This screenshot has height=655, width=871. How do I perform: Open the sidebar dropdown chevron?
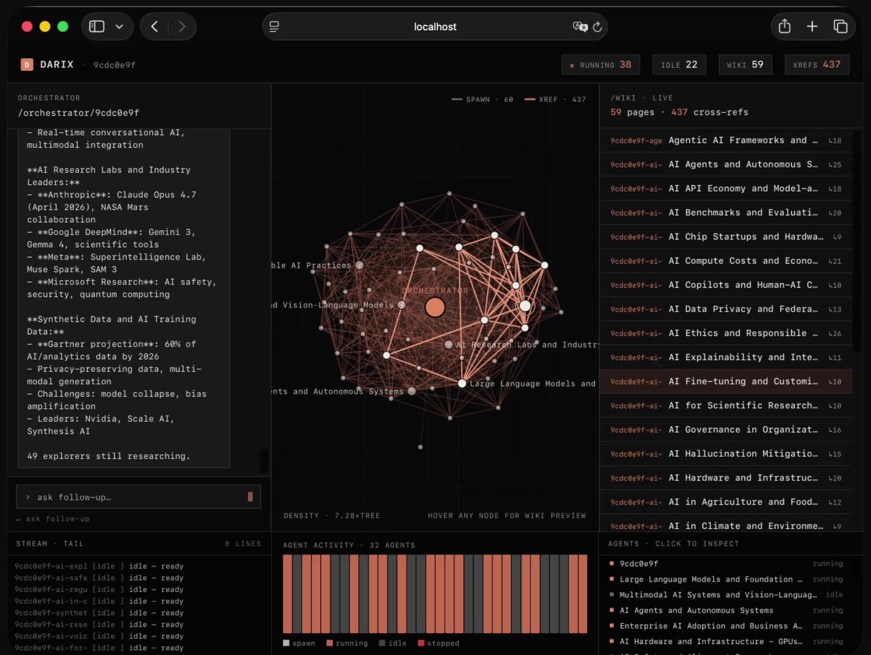[119, 27]
